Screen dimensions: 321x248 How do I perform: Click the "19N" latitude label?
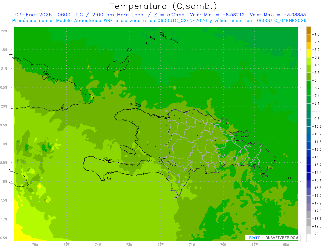4,144
